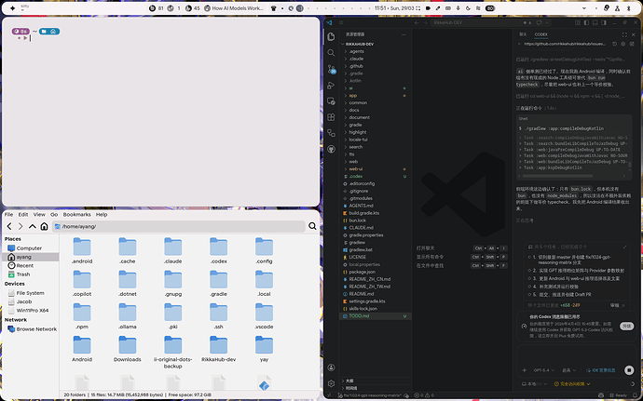The width and height of the screenshot is (643, 401).
Task: Stop the running Codex task
Action: [629, 370]
